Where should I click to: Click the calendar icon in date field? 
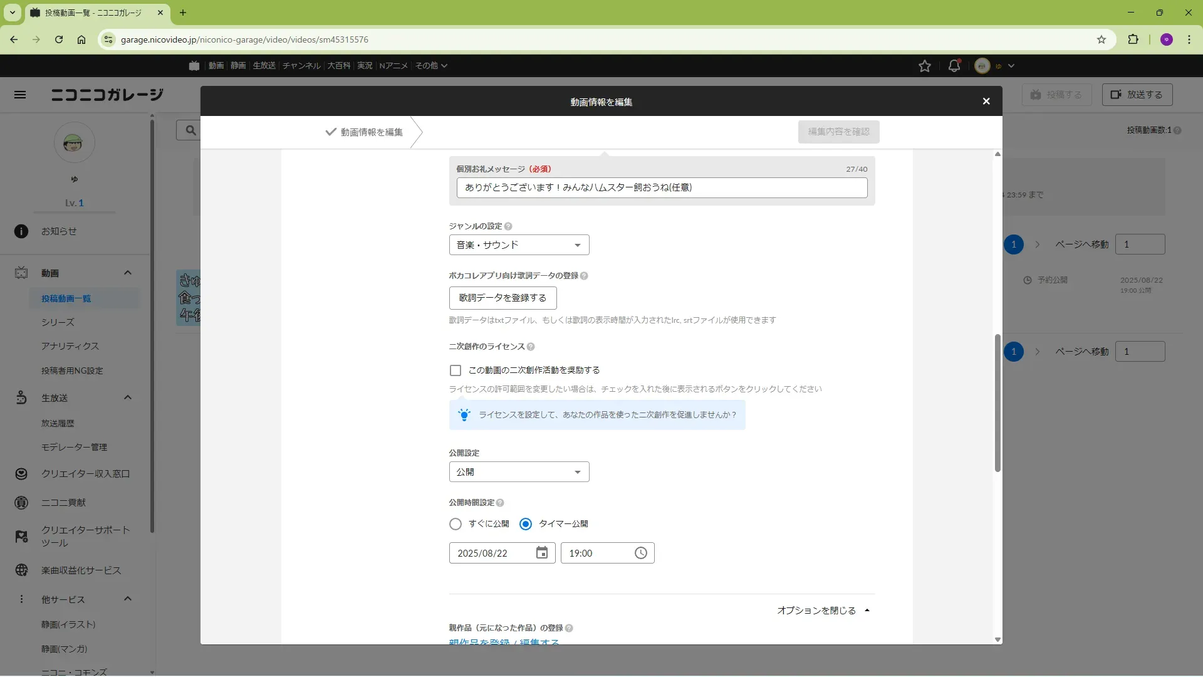point(542,553)
